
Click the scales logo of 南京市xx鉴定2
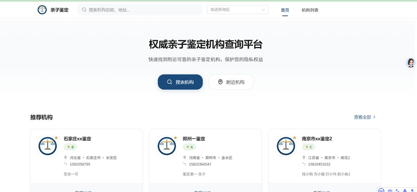(286, 146)
